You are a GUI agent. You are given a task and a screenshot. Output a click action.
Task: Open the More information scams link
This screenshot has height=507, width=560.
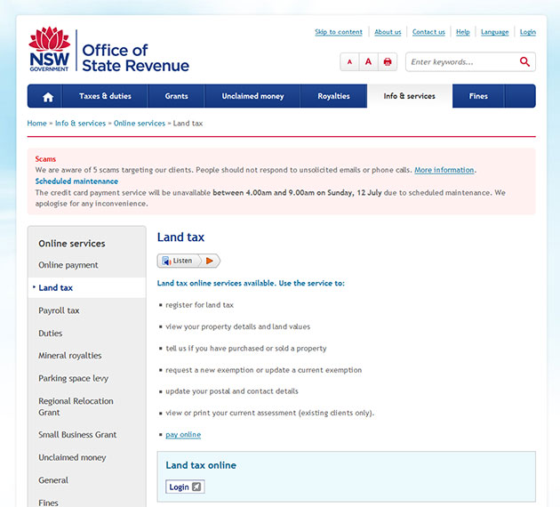point(444,170)
